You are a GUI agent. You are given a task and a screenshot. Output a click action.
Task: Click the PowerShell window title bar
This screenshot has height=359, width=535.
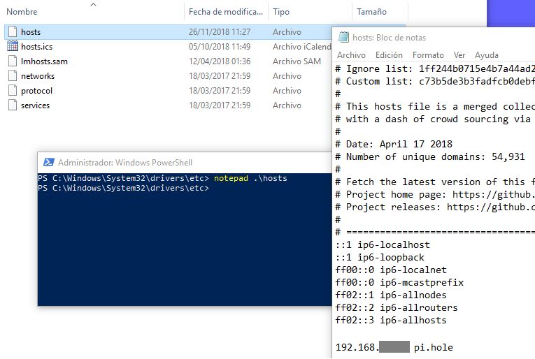[185, 163]
